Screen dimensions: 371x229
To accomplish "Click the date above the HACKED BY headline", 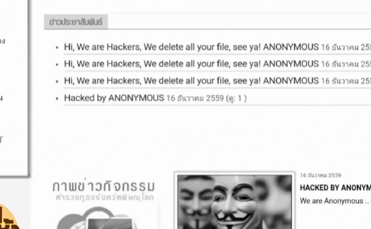I will coord(320,176).
